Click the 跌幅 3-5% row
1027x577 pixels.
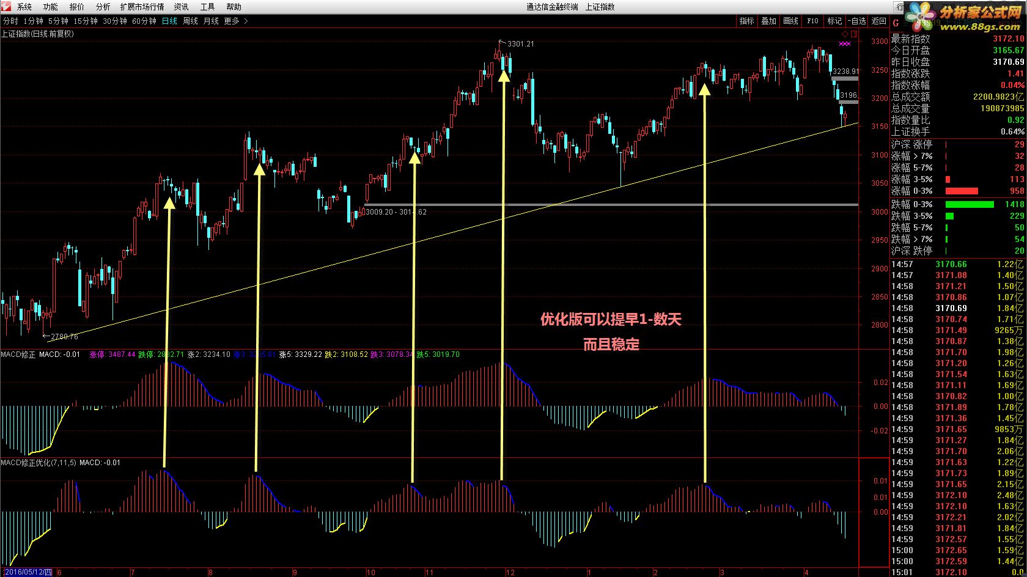[x=957, y=216]
